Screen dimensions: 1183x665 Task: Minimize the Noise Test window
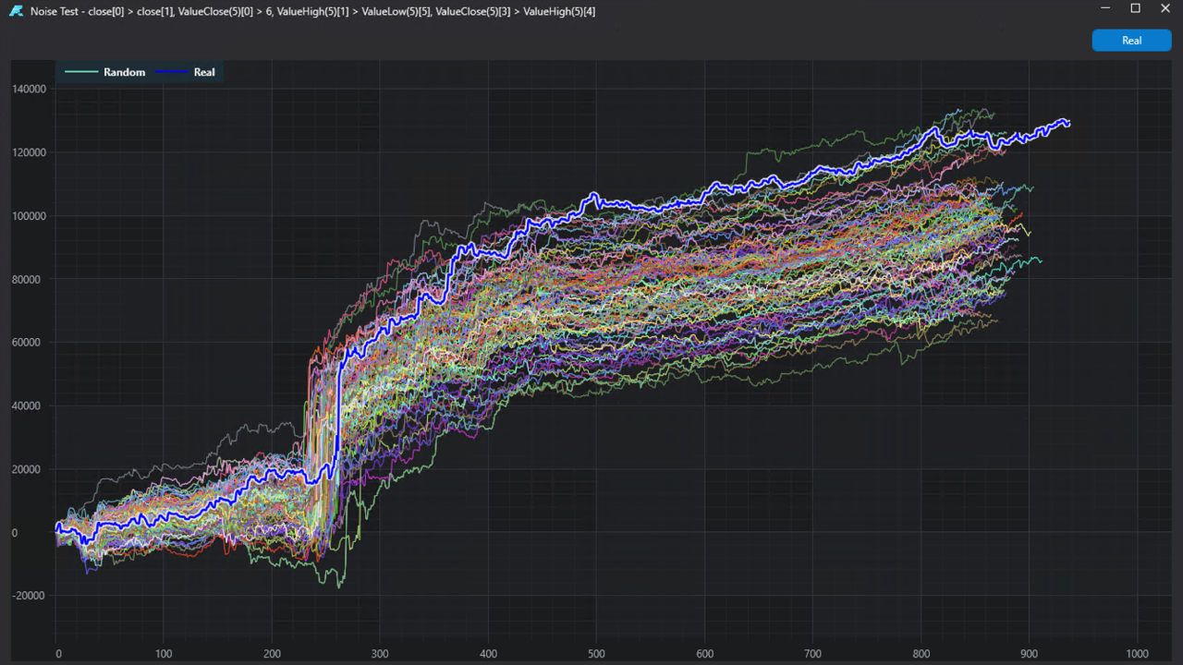(x=1106, y=8)
